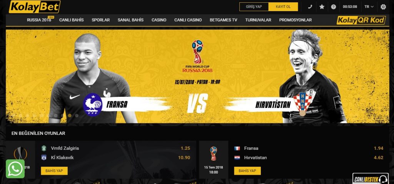Click Bahis Yap for Vmfd Zalgiris match
Screen dimensions: 394x184
click(54, 171)
